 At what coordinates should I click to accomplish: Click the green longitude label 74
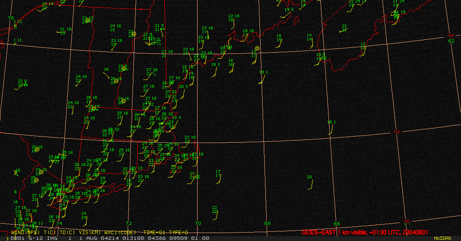59,224
